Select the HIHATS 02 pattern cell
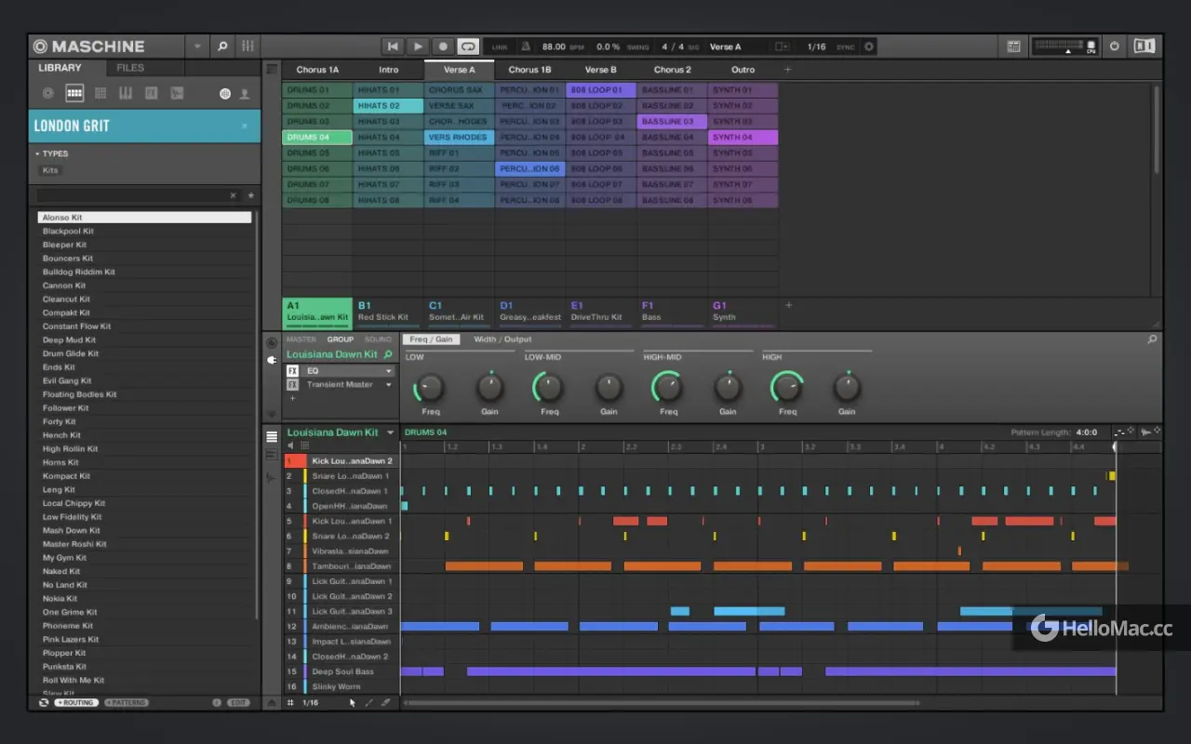Viewport: 1191px width, 744px height. [x=388, y=106]
